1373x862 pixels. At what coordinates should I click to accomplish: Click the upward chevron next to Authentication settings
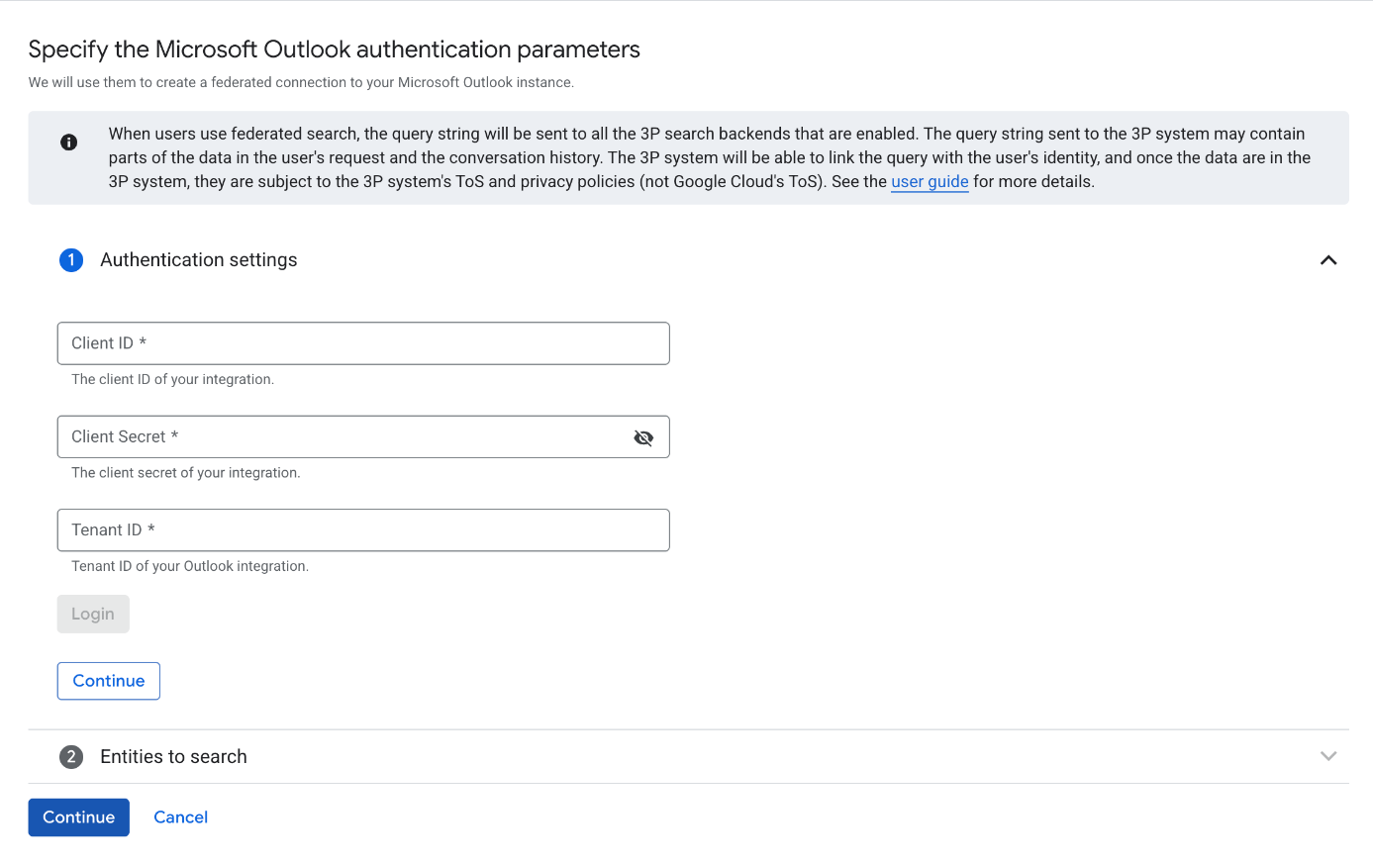(x=1328, y=259)
